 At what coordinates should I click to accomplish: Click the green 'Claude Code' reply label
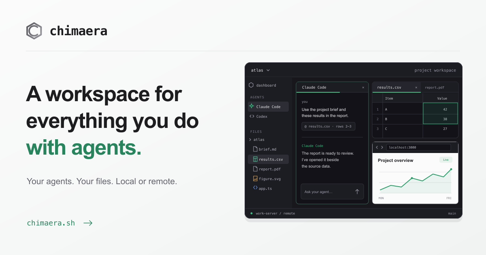pos(313,146)
